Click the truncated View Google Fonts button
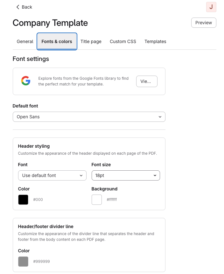The width and height of the screenshot is (224, 274). tap(147, 81)
